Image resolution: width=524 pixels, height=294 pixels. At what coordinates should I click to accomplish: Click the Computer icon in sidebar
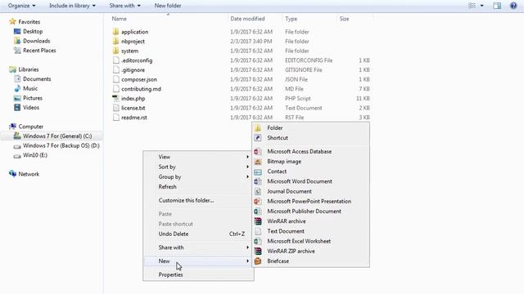[x=13, y=127]
